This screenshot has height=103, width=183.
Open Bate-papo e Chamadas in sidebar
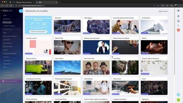click(x=10, y=36)
